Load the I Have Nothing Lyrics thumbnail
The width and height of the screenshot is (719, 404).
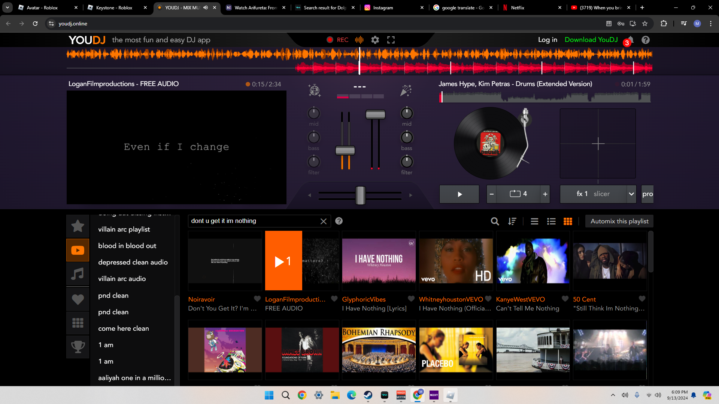(x=379, y=261)
